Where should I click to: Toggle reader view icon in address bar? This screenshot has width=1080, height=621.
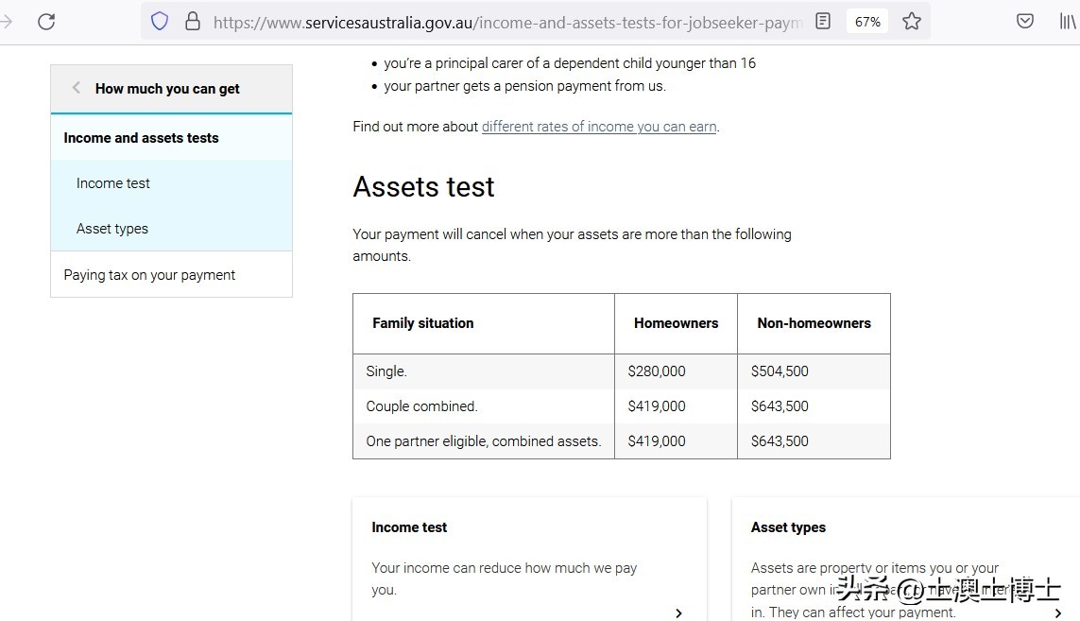(823, 21)
